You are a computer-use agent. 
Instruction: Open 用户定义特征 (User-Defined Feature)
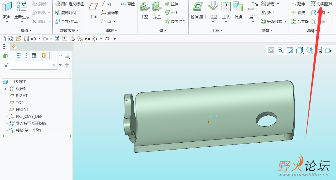coord(69,4)
